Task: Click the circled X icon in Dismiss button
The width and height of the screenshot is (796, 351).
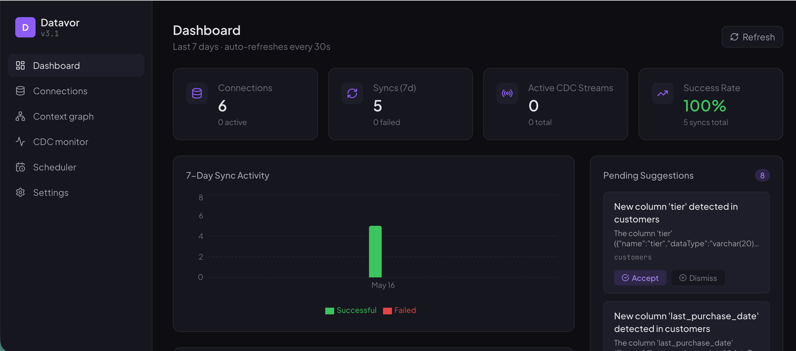Action: pyautogui.click(x=683, y=278)
